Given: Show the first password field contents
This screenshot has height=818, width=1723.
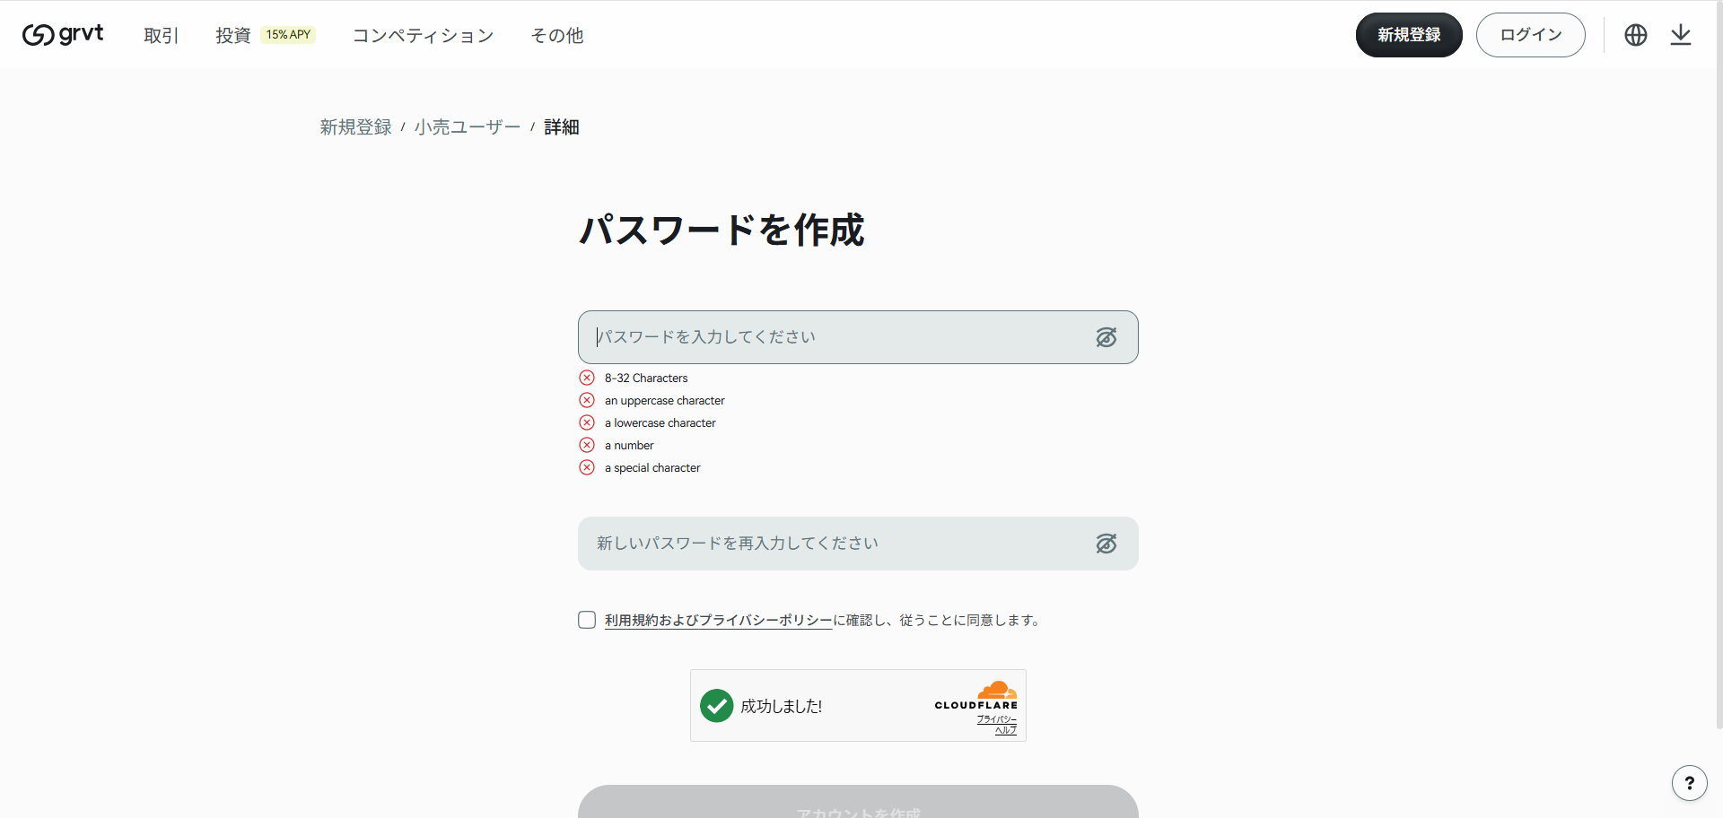Looking at the screenshot, I should click(1106, 337).
